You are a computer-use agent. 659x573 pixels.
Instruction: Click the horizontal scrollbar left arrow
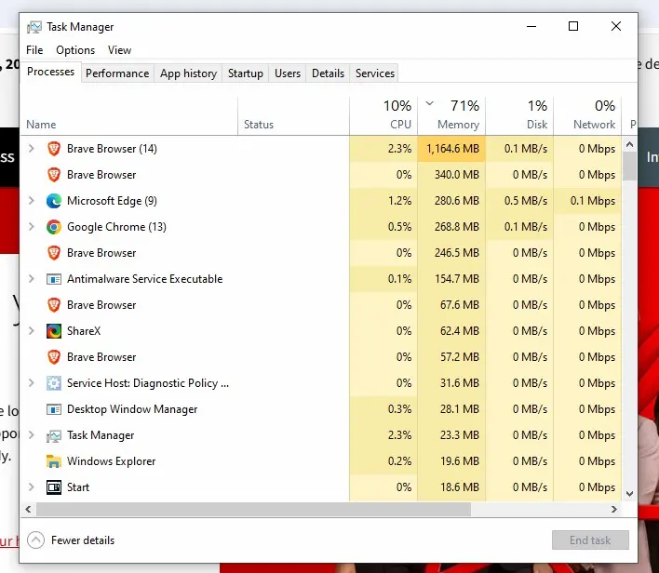click(28, 509)
